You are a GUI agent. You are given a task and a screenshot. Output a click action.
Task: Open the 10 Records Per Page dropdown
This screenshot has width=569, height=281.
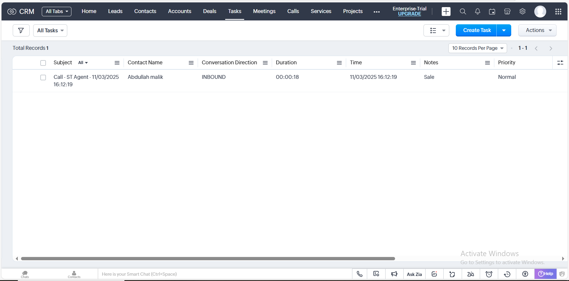click(477, 48)
